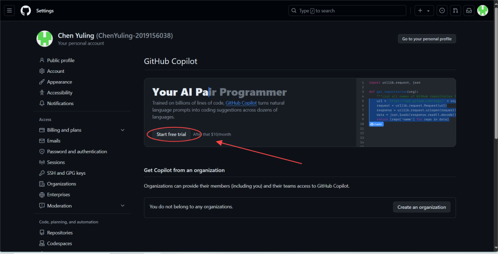Screen dimensions: 498x254
Task: Click 'You do not belong to any organizations.' text
Action: (x=191, y=207)
